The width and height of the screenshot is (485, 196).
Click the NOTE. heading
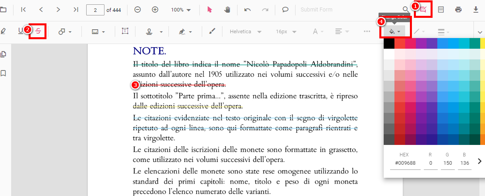tap(149, 51)
